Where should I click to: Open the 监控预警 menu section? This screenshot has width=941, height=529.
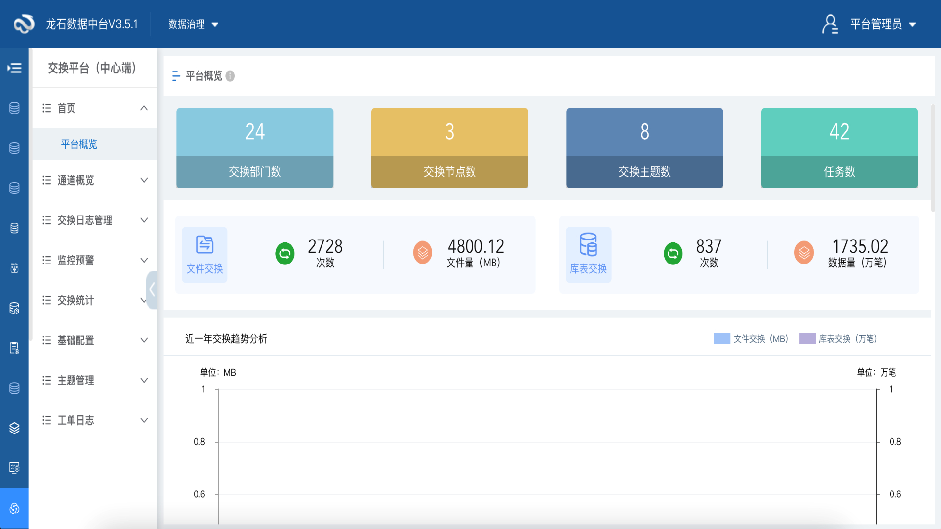95,260
